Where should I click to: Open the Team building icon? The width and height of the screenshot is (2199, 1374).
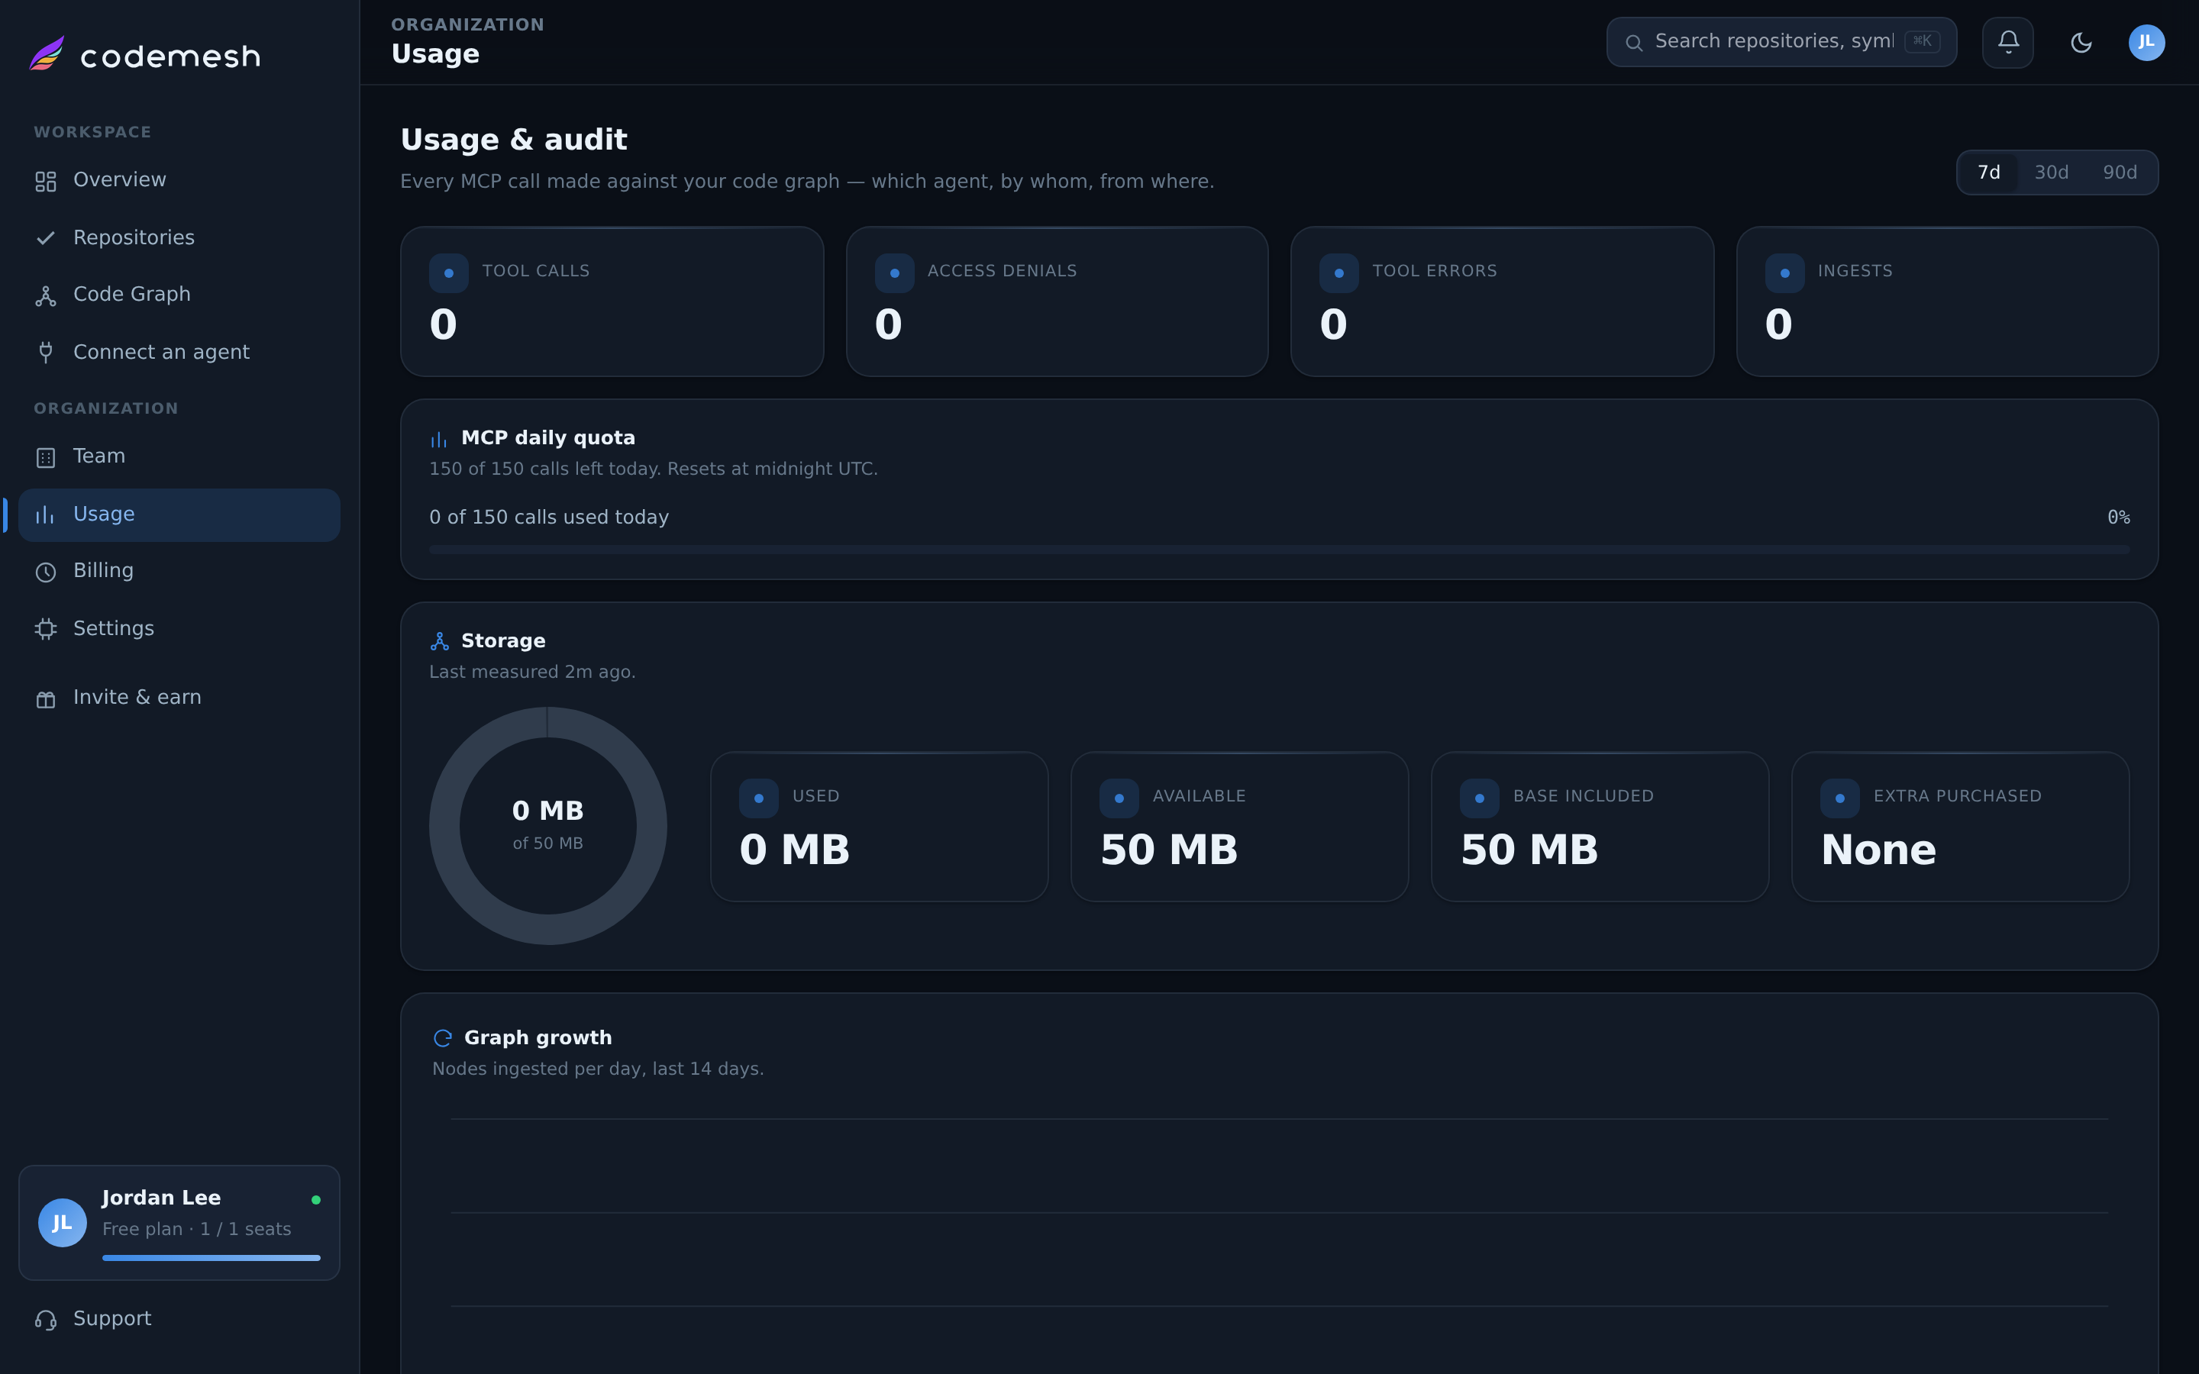[46, 458]
